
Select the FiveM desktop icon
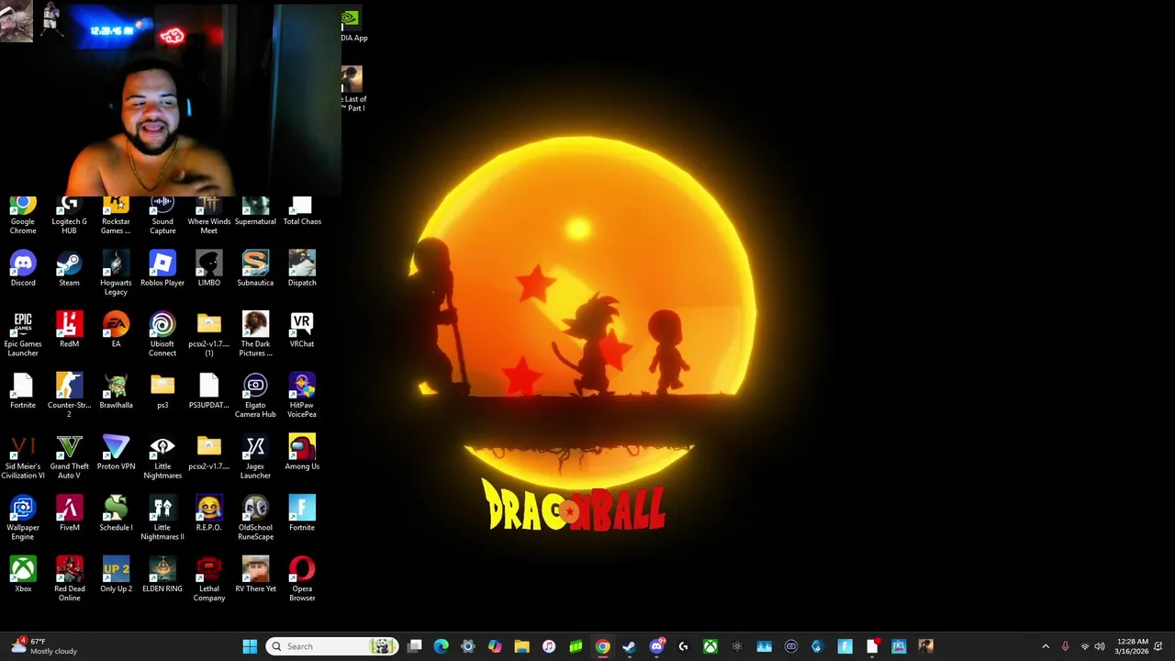coord(69,513)
